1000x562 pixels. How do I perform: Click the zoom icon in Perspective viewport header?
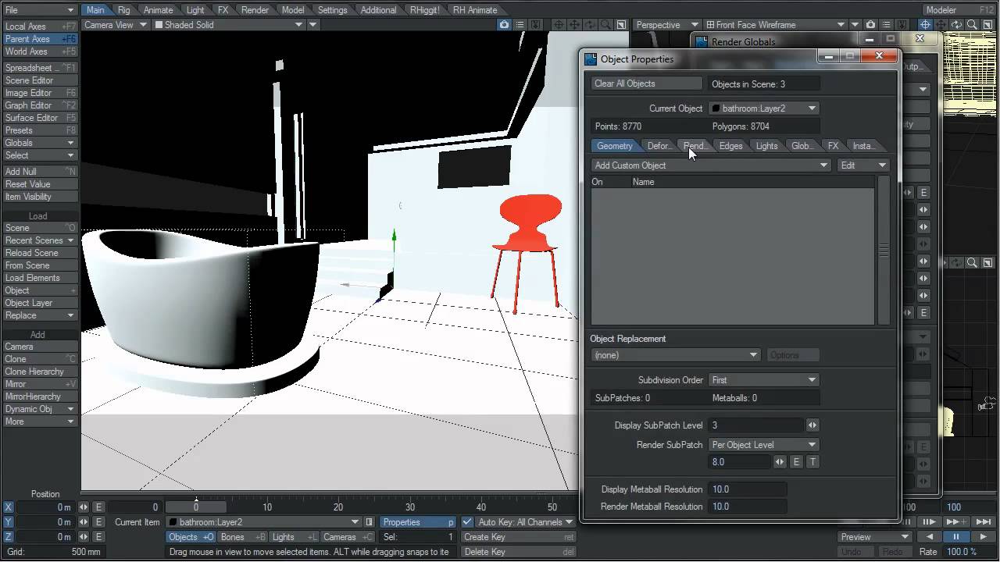[x=972, y=25]
